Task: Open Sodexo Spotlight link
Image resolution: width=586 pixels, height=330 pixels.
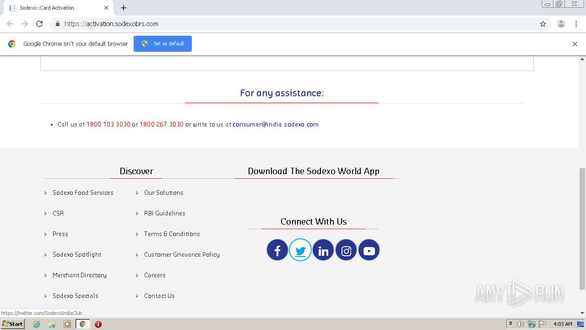Action: coord(77,255)
